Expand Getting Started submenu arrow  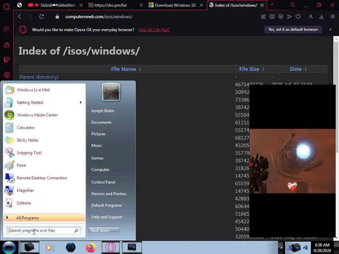(81, 103)
